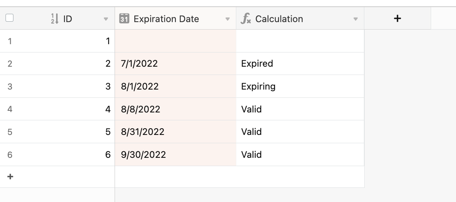
Task: Click the 9/30/2022 date cell
Action: [x=175, y=154]
